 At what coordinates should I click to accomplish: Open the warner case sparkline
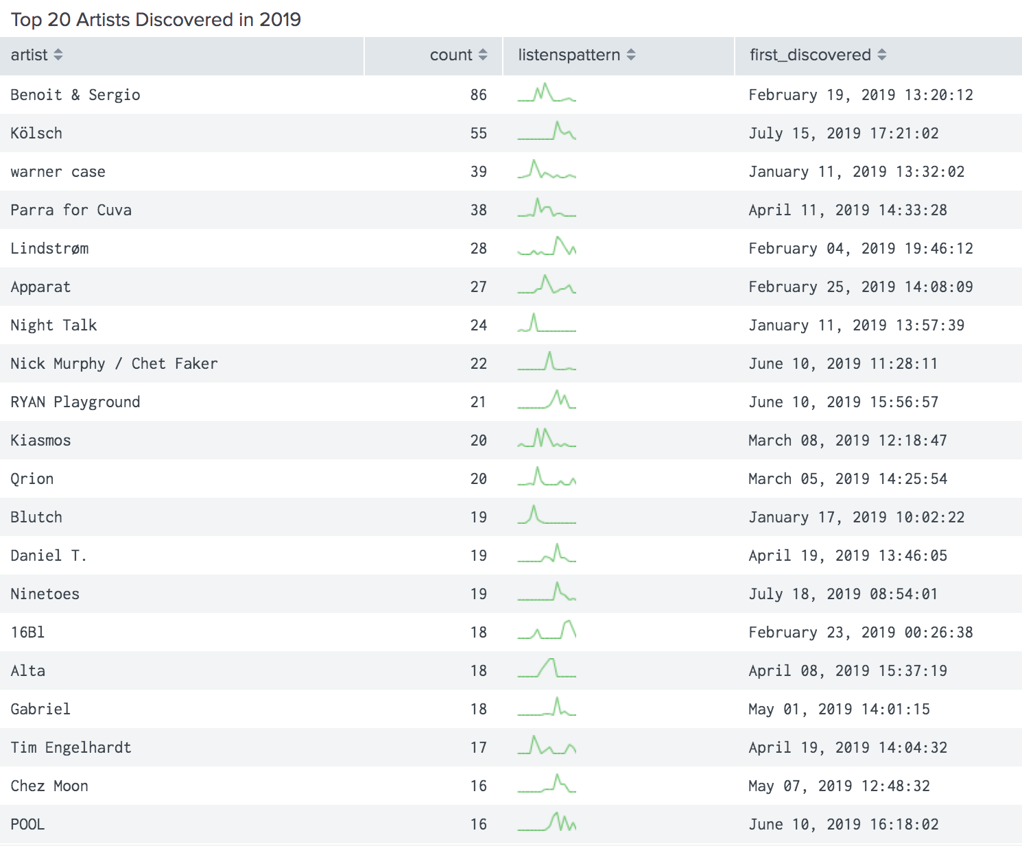(547, 169)
